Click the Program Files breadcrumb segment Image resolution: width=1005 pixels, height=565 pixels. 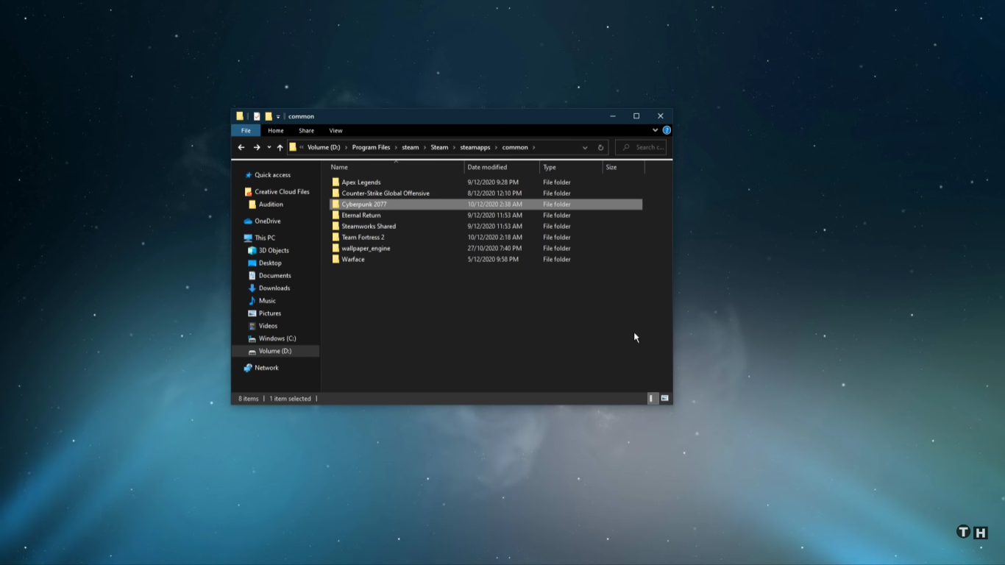[x=371, y=147]
